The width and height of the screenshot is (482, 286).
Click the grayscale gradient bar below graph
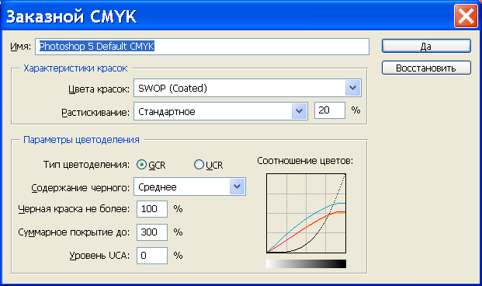tap(306, 263)
